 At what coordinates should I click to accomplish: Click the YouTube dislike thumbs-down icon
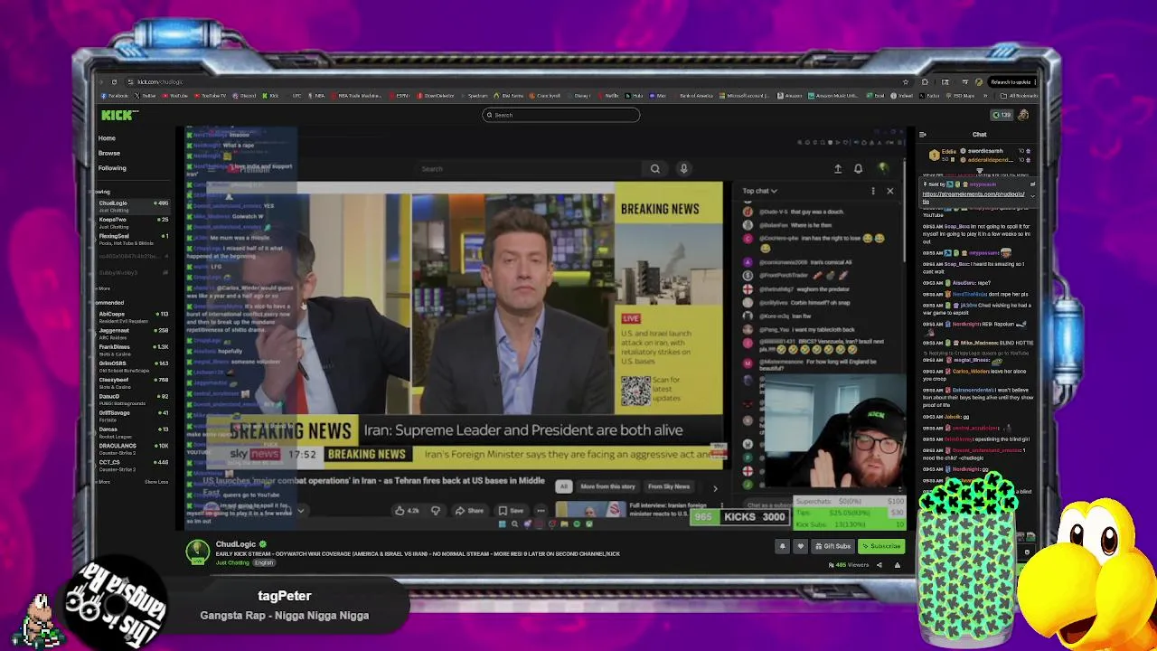pyautogui.click(x=436, y=511)
